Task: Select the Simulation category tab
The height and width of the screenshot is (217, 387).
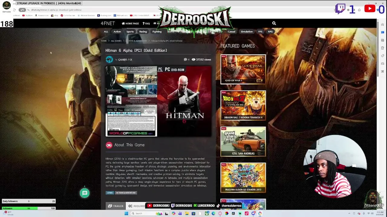Action: pyautogui.click(x=247, y=32)
